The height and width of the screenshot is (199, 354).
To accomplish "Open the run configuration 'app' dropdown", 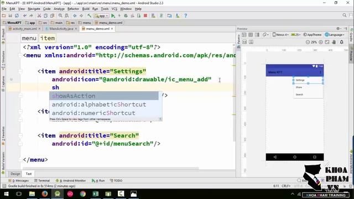I will coord(101,16).
